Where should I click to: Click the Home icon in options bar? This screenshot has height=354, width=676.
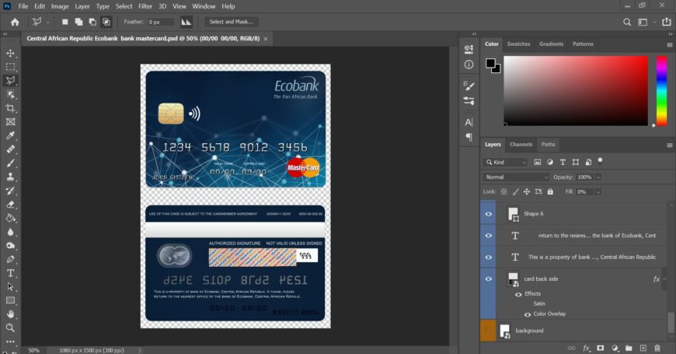click(15, 22)
